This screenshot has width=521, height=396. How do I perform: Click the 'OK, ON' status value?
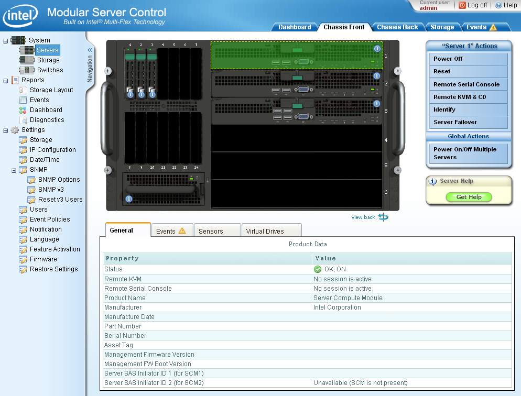(x=335, y=269)
